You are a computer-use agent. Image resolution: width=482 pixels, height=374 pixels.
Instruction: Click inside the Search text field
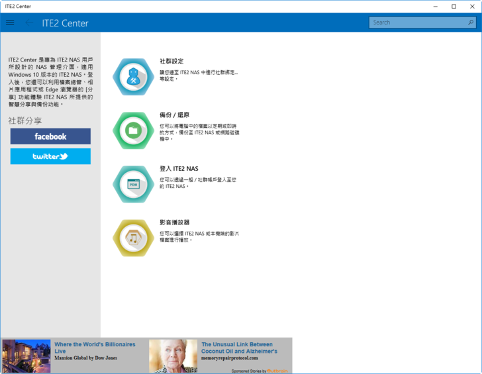click(417, 23)
